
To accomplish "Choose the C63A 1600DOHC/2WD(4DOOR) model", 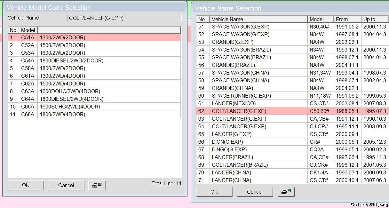I will 70,91.
